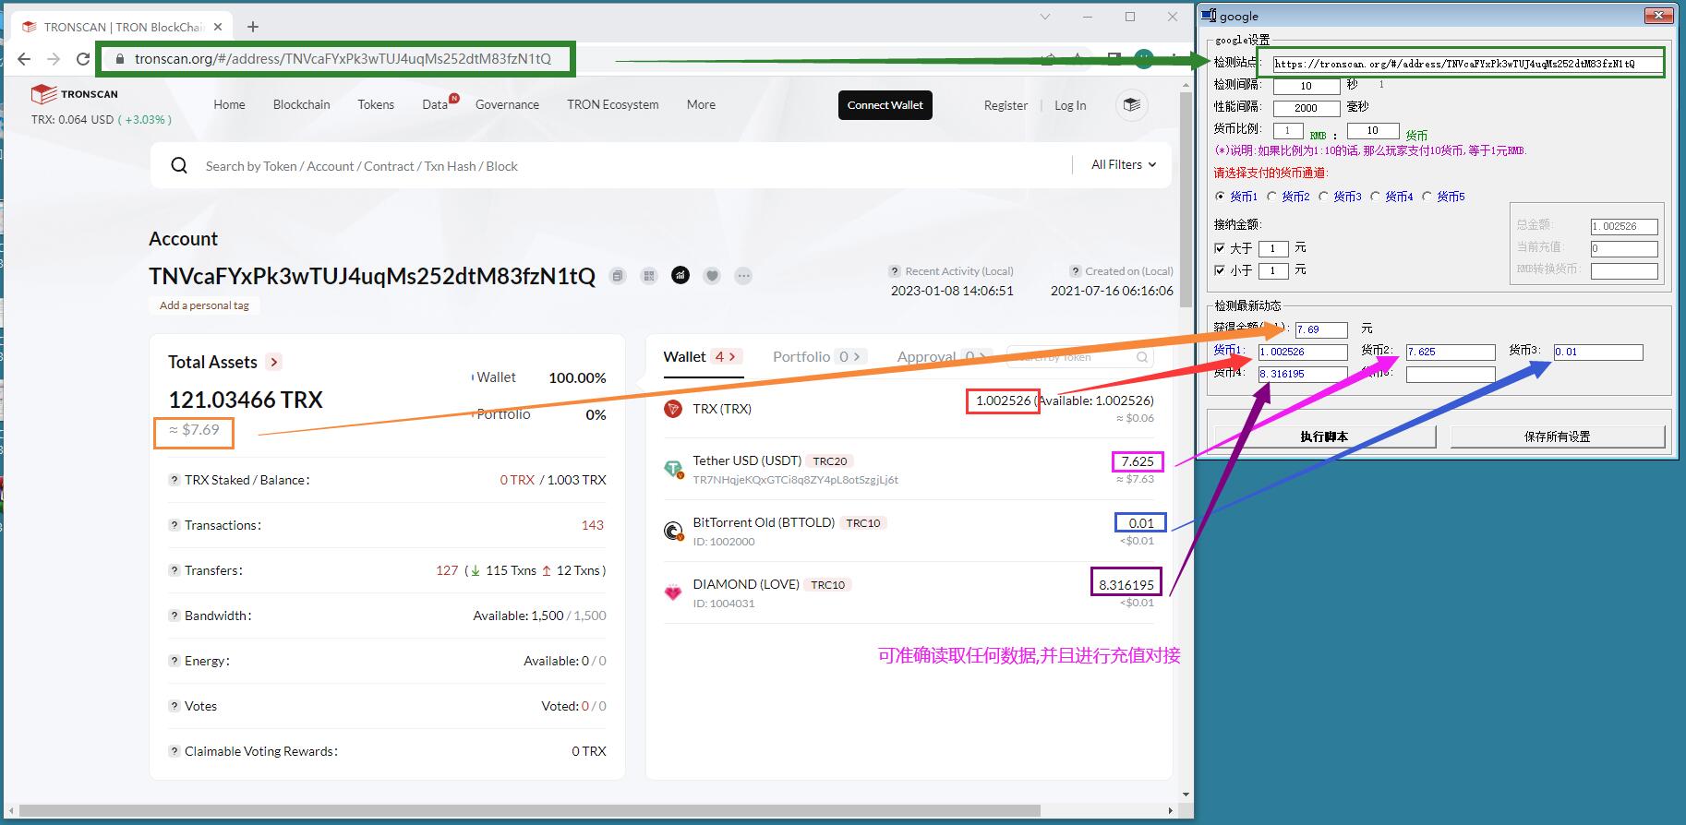This screenshot has width=1686, height=825.
Task: Click the horizontal scrollbar at page bottom
Action: point(529,810)
